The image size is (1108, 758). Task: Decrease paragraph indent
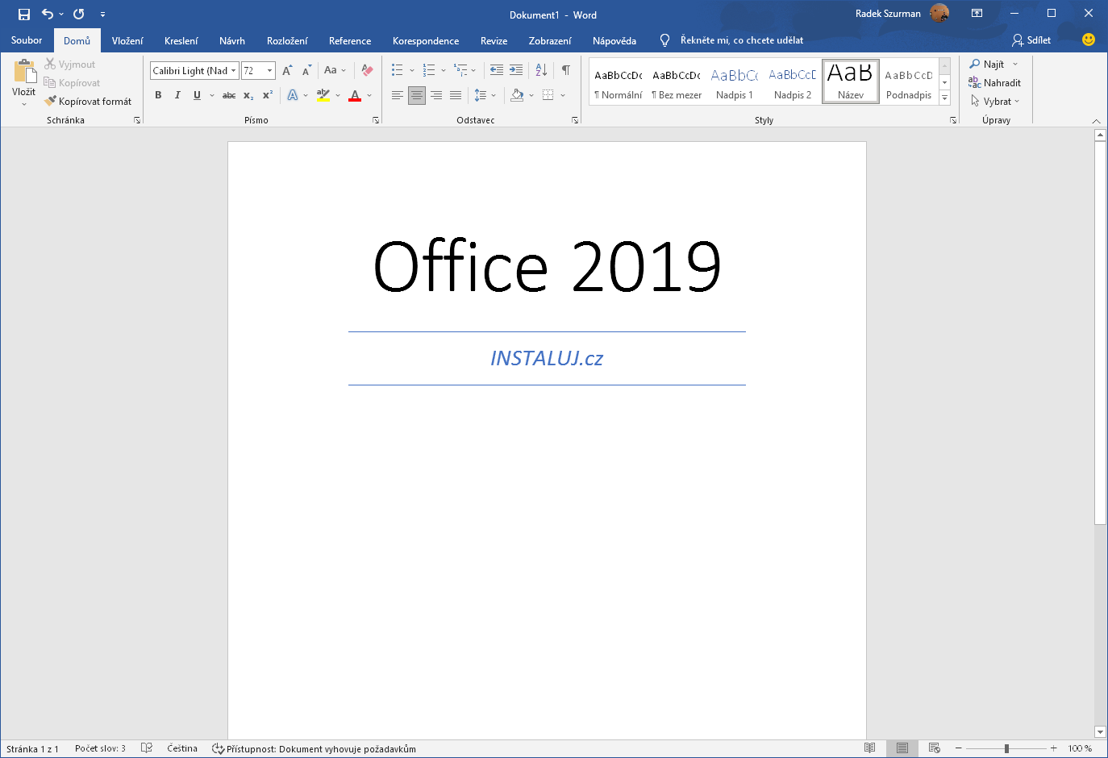497,70
